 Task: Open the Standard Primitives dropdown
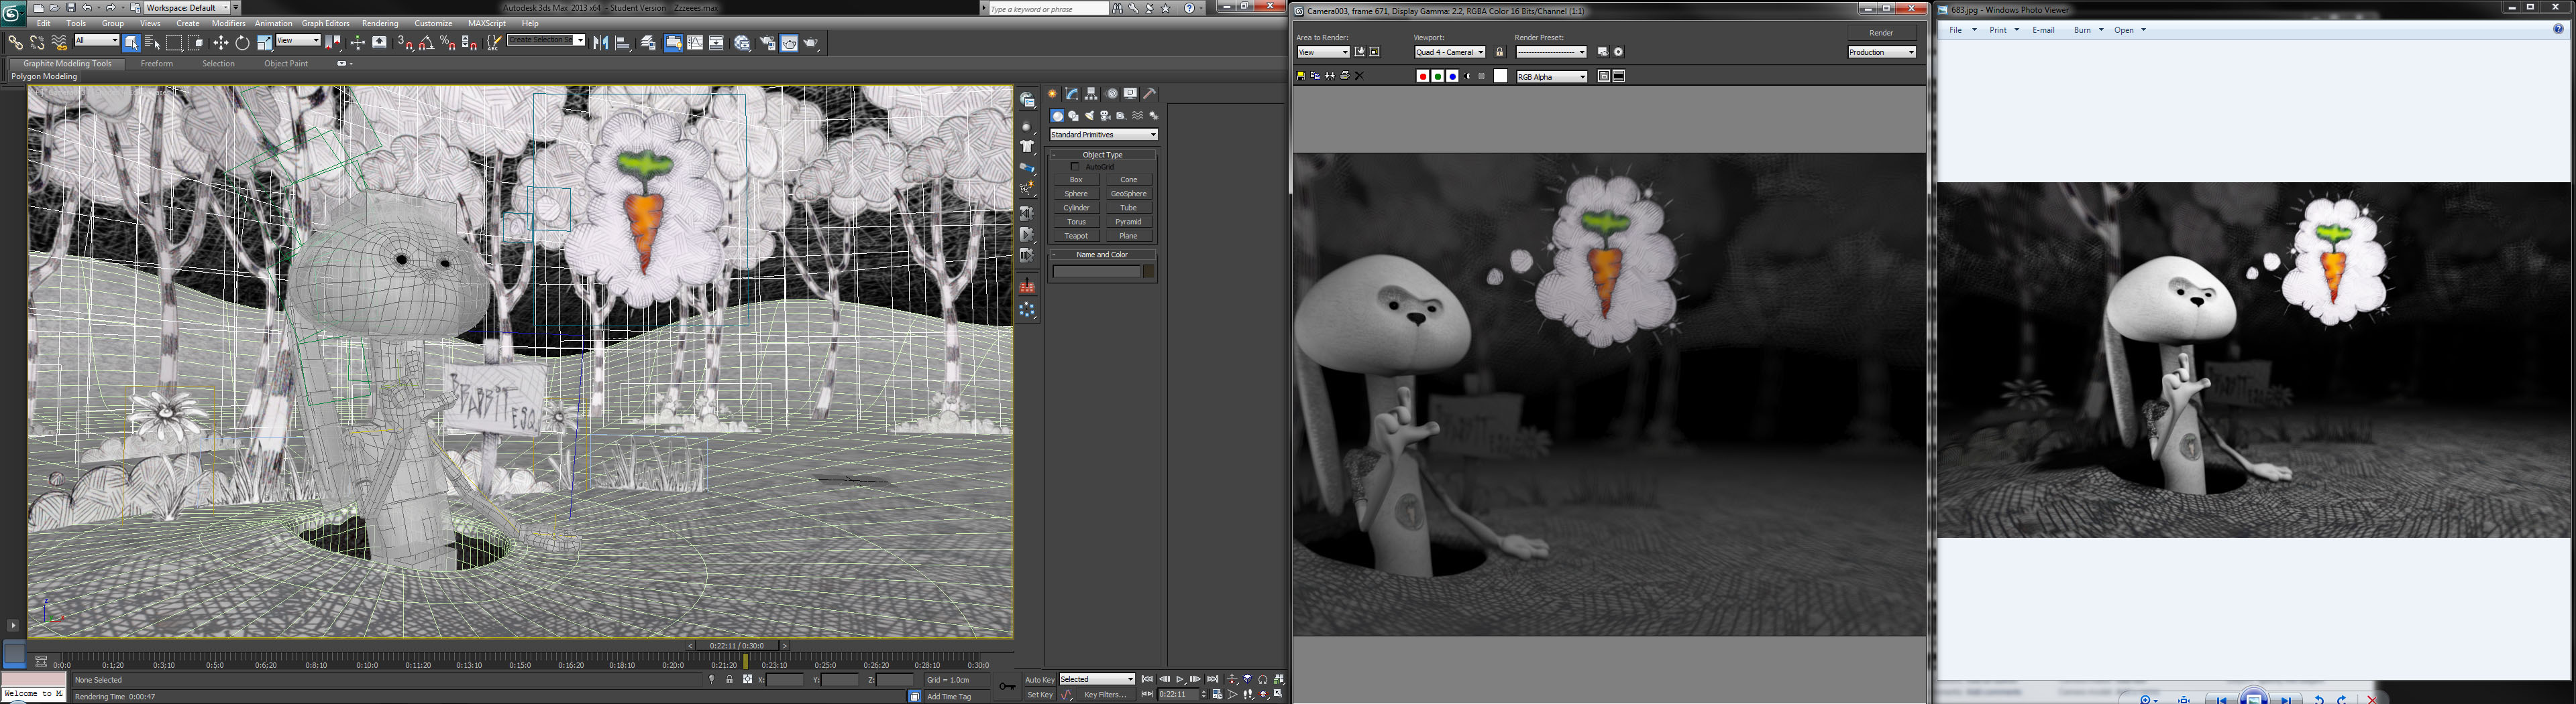[1103, 135]
